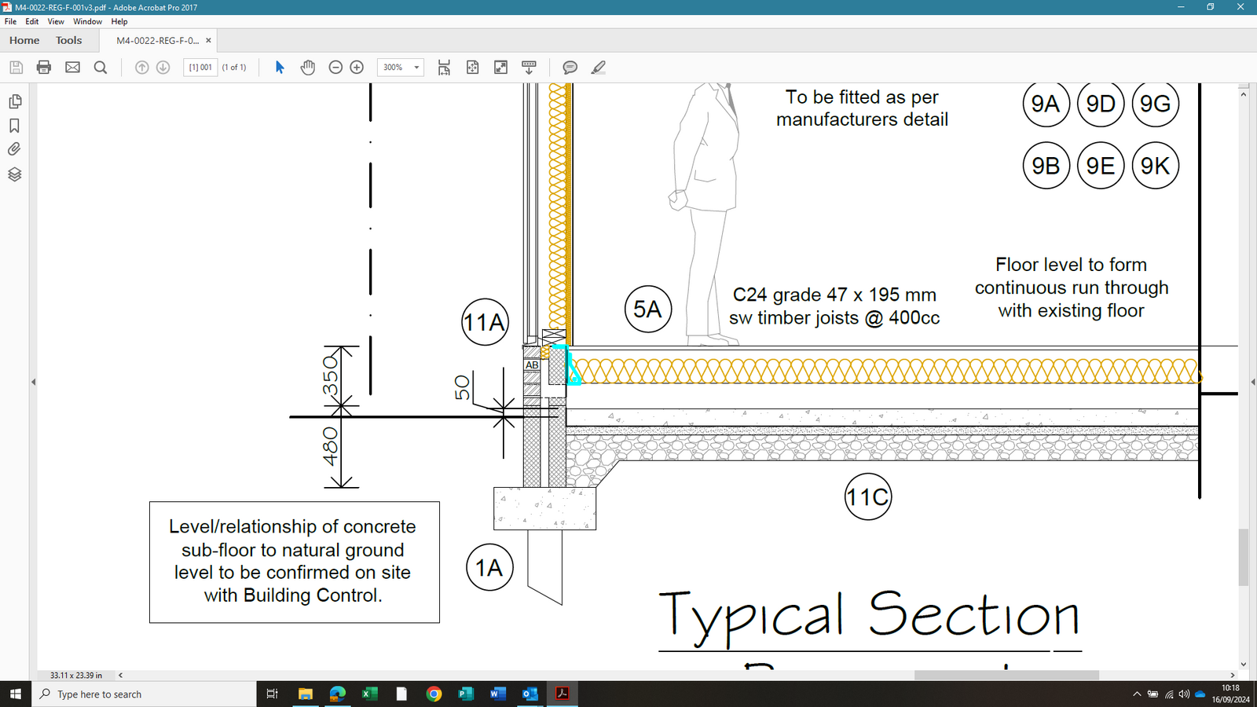Zoom out with the minus button
Screen dimensions: 1257x707
[x=335, y=68]
